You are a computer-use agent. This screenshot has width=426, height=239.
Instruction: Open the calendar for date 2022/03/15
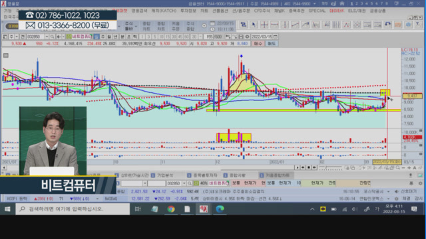[276, 37]
